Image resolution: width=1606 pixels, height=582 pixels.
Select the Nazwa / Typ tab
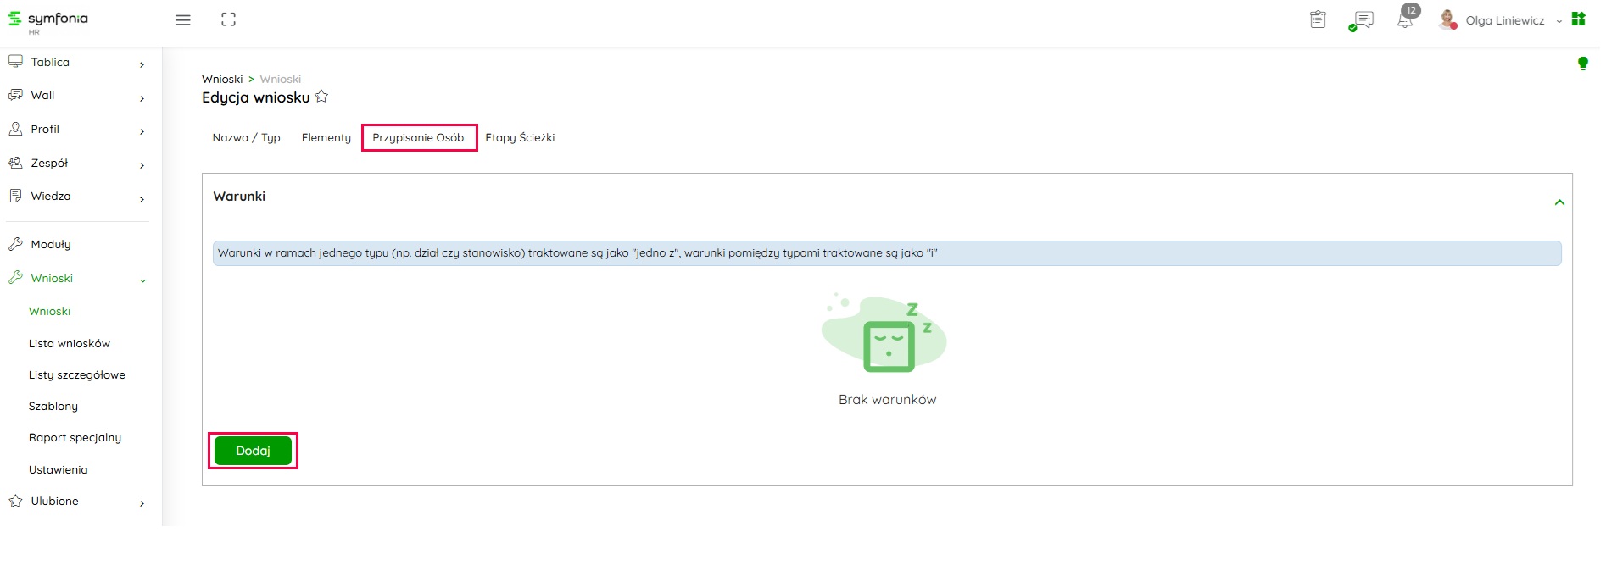click(x=246, y=138)
